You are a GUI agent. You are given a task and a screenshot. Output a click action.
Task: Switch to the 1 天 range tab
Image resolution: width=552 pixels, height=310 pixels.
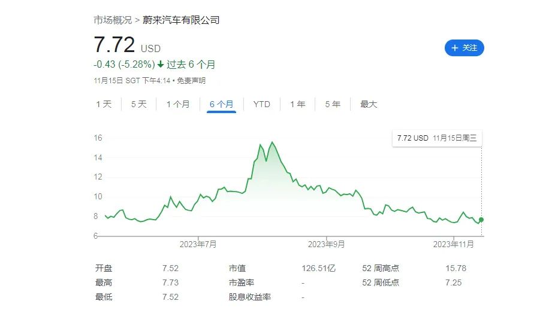[104, 104]
